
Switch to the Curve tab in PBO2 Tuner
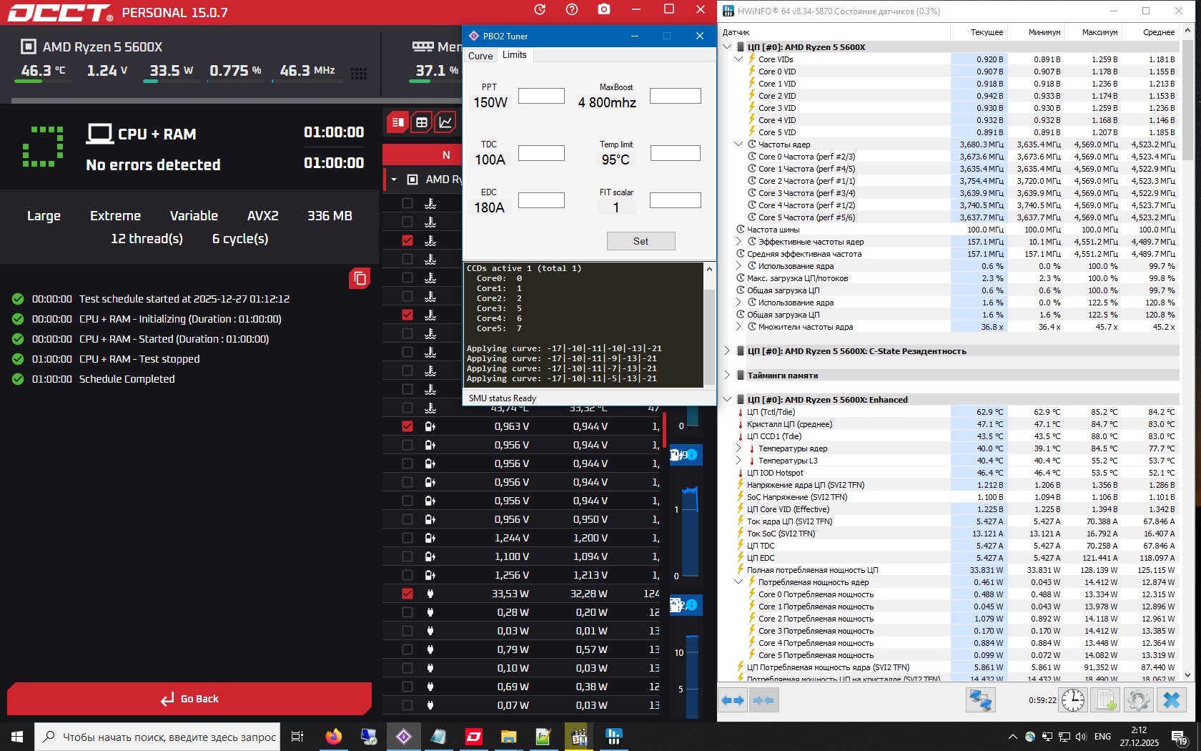[x=480, y=56]
